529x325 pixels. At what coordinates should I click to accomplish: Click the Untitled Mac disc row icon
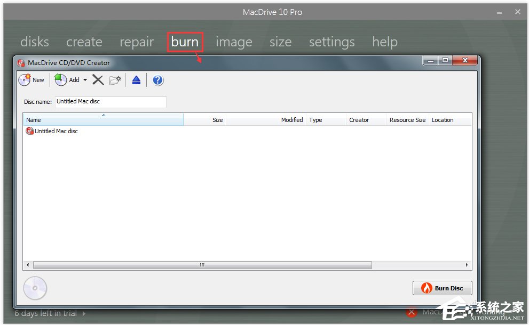tap(30, 131)
